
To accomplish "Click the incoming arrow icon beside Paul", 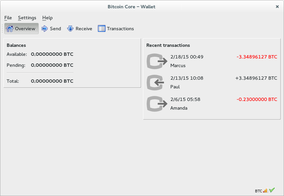I will [x=156, y=82].
